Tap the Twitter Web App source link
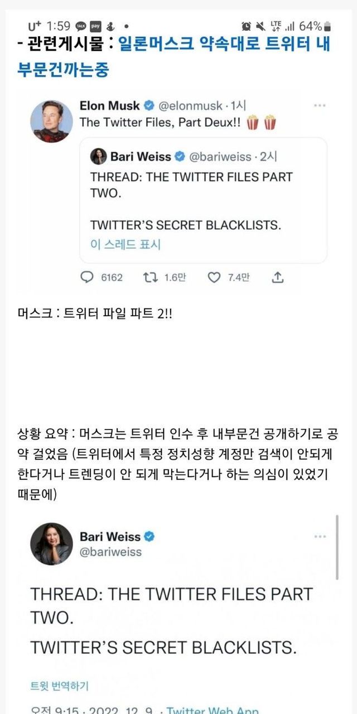Image resolution: width=357 pixels, height=714 pixels. click(213, 709)
